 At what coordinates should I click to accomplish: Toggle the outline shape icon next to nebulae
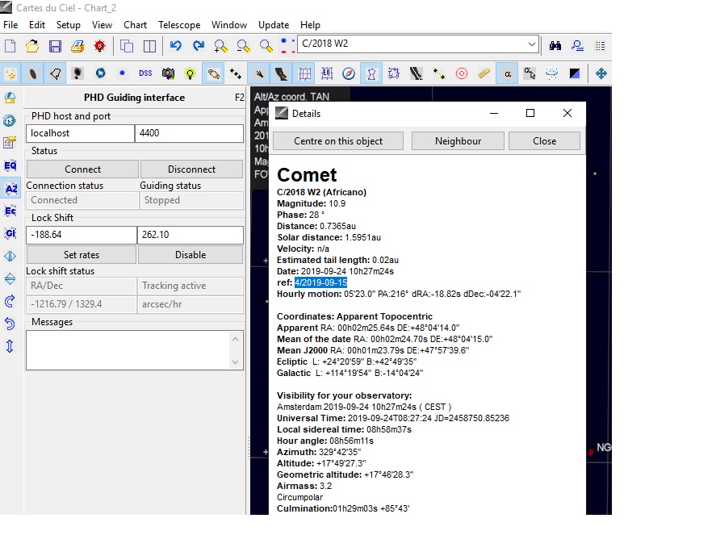[x=55, y=73]
